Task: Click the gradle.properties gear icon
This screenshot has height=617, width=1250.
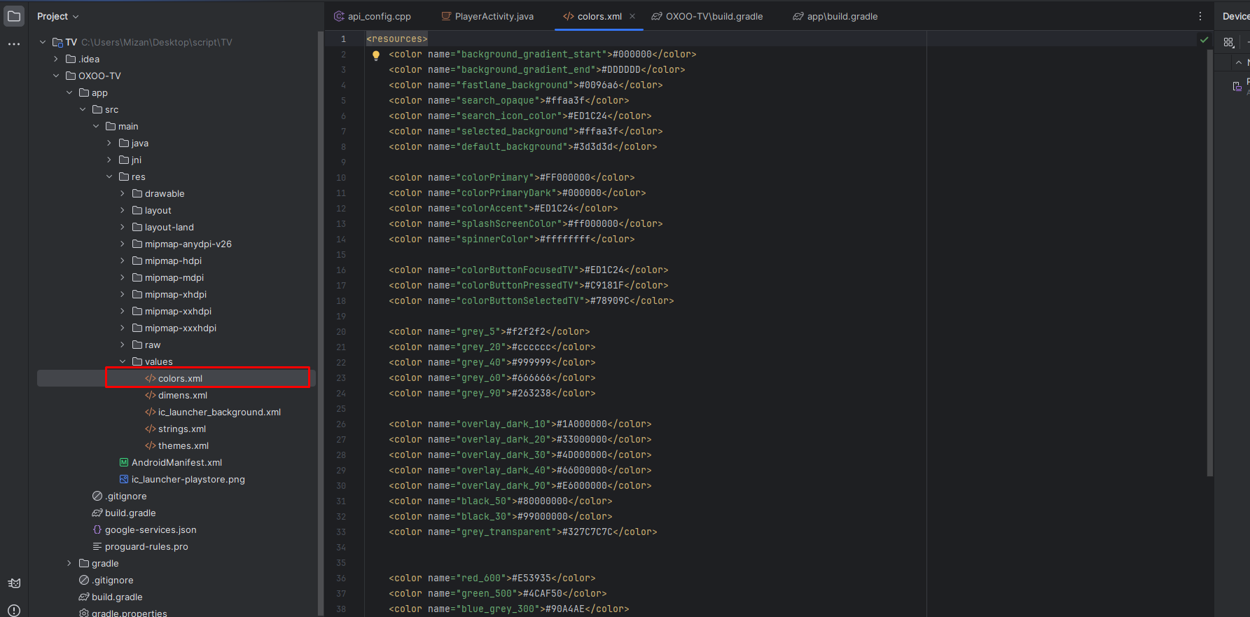Action: click(84, 613)
